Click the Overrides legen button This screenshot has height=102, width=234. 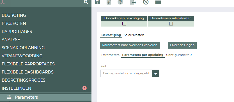click(x=182, y=45)
